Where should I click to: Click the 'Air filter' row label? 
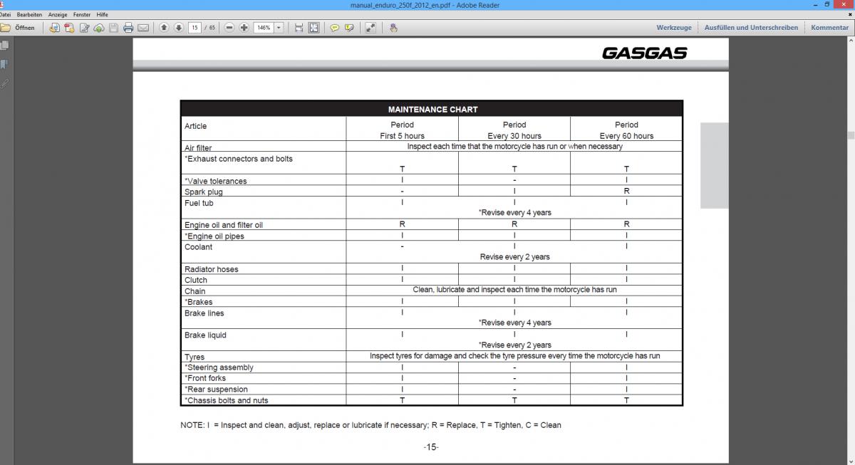[x=198, y=148]
